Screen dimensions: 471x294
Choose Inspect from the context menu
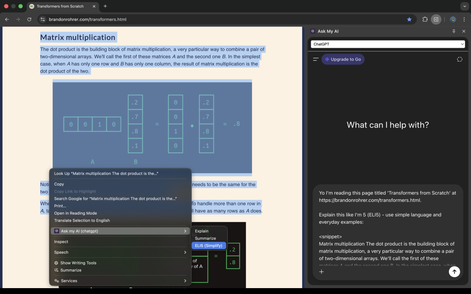(120, 242)
